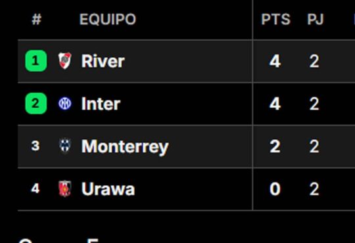Click the # column header
Screen dimensions: 355x243
coord(36,19)
